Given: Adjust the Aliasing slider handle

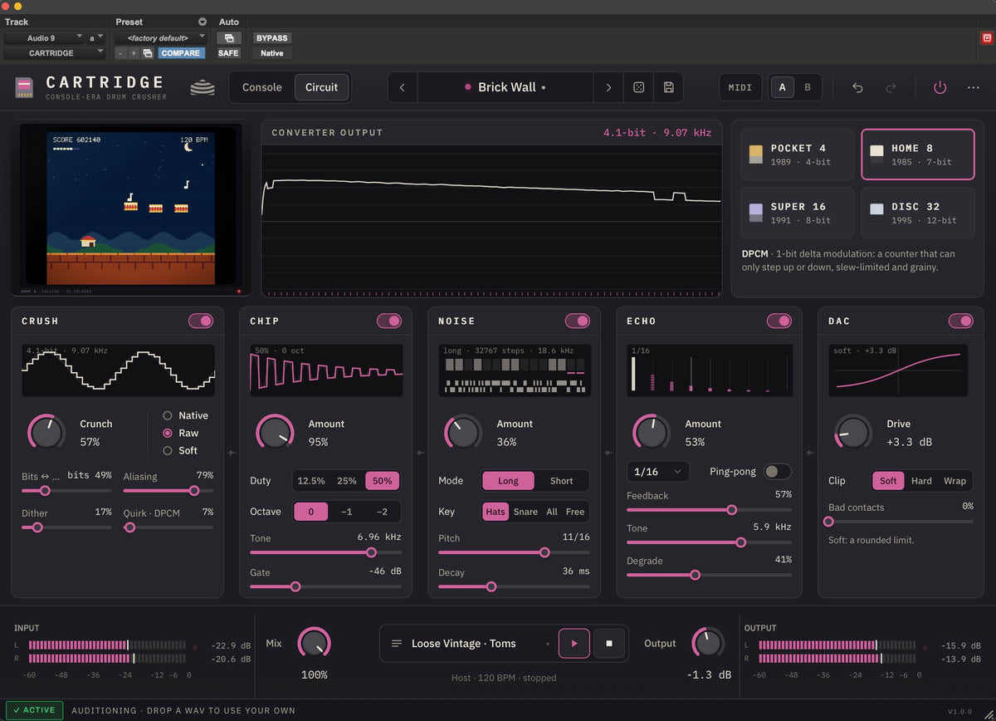Looking at the screenshot, I should tap(195, 491).
